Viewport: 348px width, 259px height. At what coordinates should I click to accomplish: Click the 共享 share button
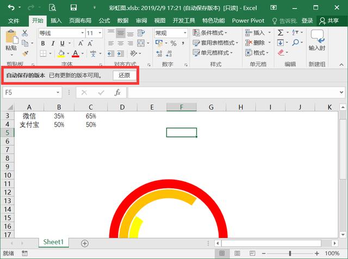click(x=329, y=21)
